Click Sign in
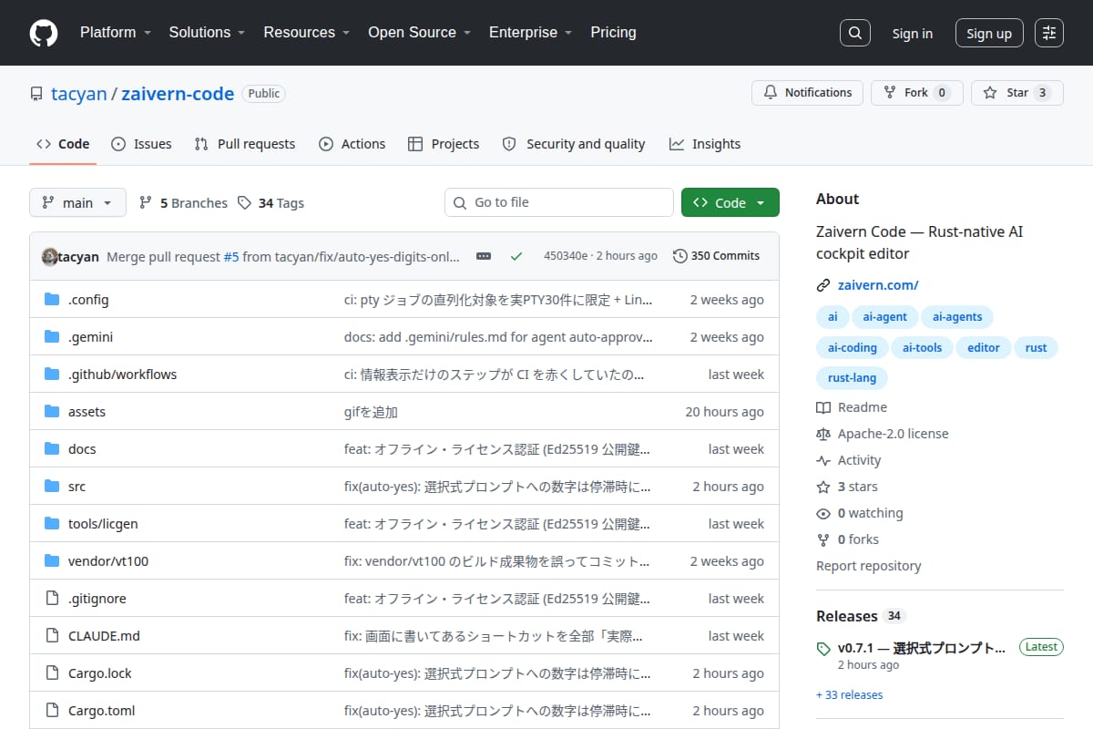The image size is (1093, 729). click(912, 34)
